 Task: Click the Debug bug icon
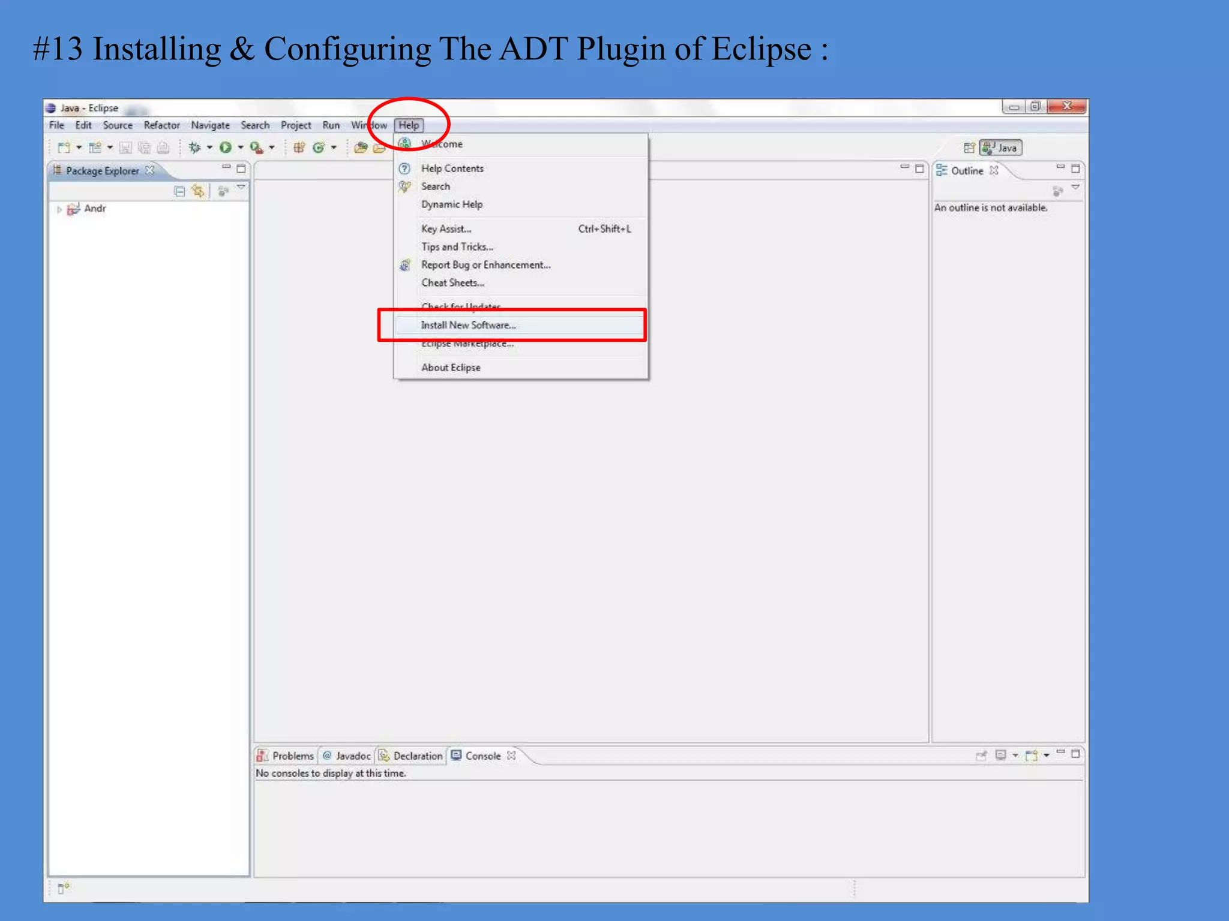[194, 148]
